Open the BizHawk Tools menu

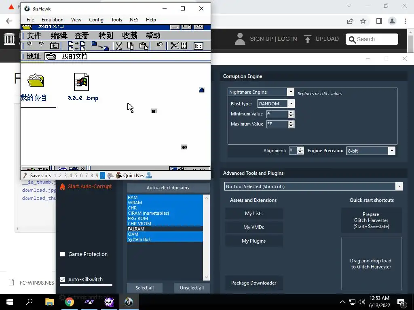coord(116,20)
